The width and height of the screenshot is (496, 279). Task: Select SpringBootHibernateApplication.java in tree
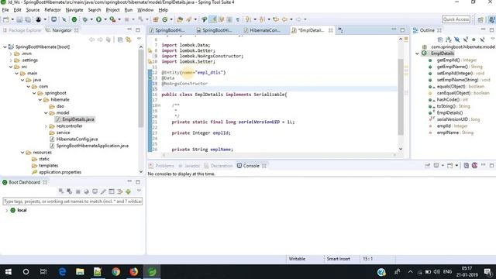92,146
